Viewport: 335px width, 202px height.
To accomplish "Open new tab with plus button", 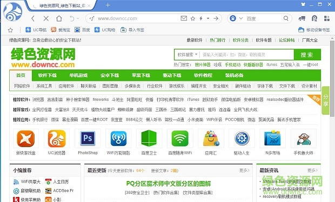I will [108, 5].
